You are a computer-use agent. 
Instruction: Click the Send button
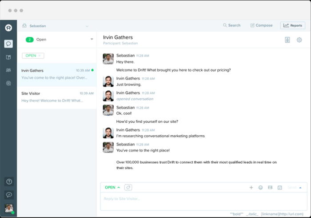pyautogui.click(x=292, y=188)
